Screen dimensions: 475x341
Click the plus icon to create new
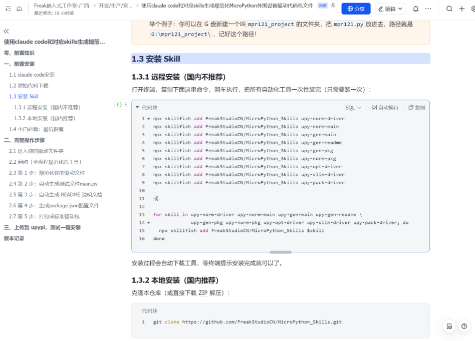pyautogui.click(x=461, y=9)
